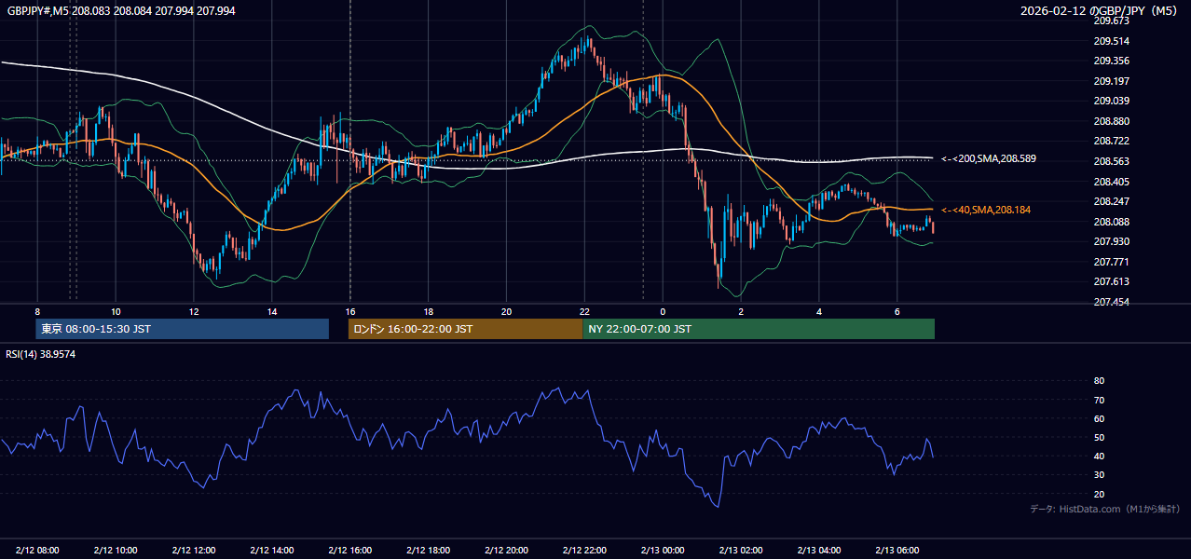Viewport: 1191px width, 559px height.
Task: Click the bottom time label 2/12 10:00
Action: point(116,551)
